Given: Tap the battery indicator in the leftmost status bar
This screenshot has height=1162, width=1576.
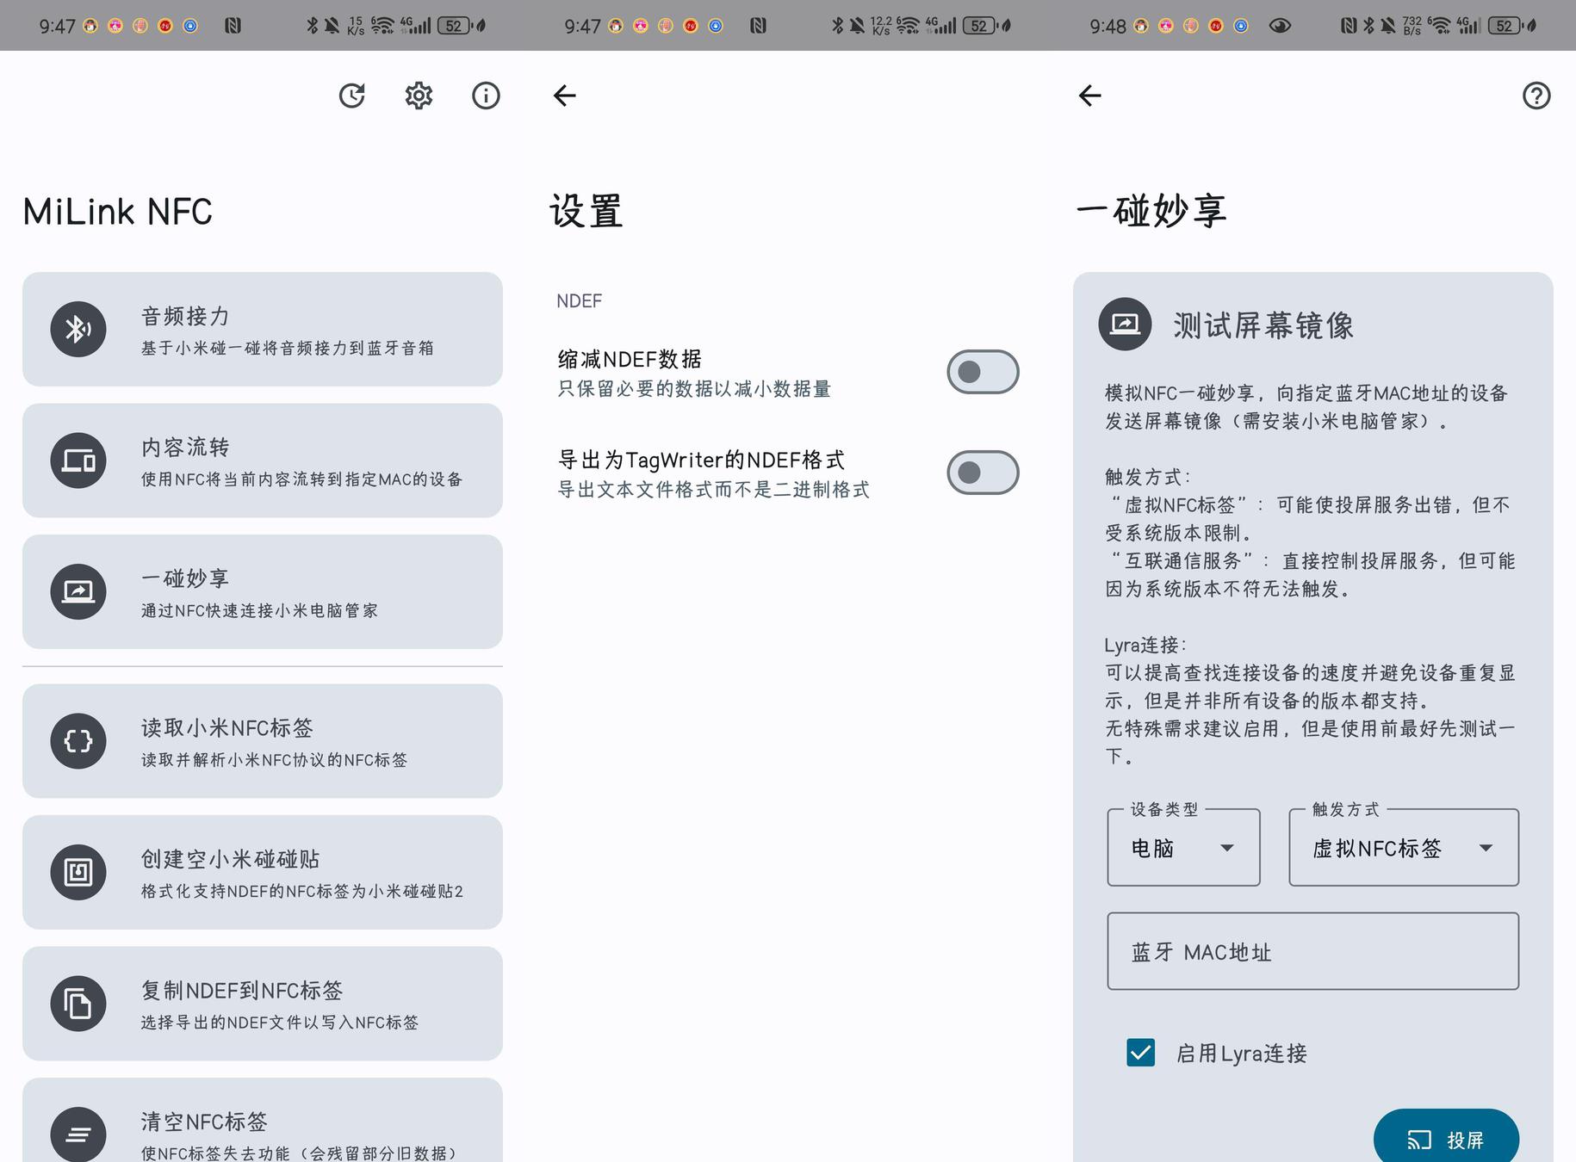Looking at the screenshot, I should point(454,26).
